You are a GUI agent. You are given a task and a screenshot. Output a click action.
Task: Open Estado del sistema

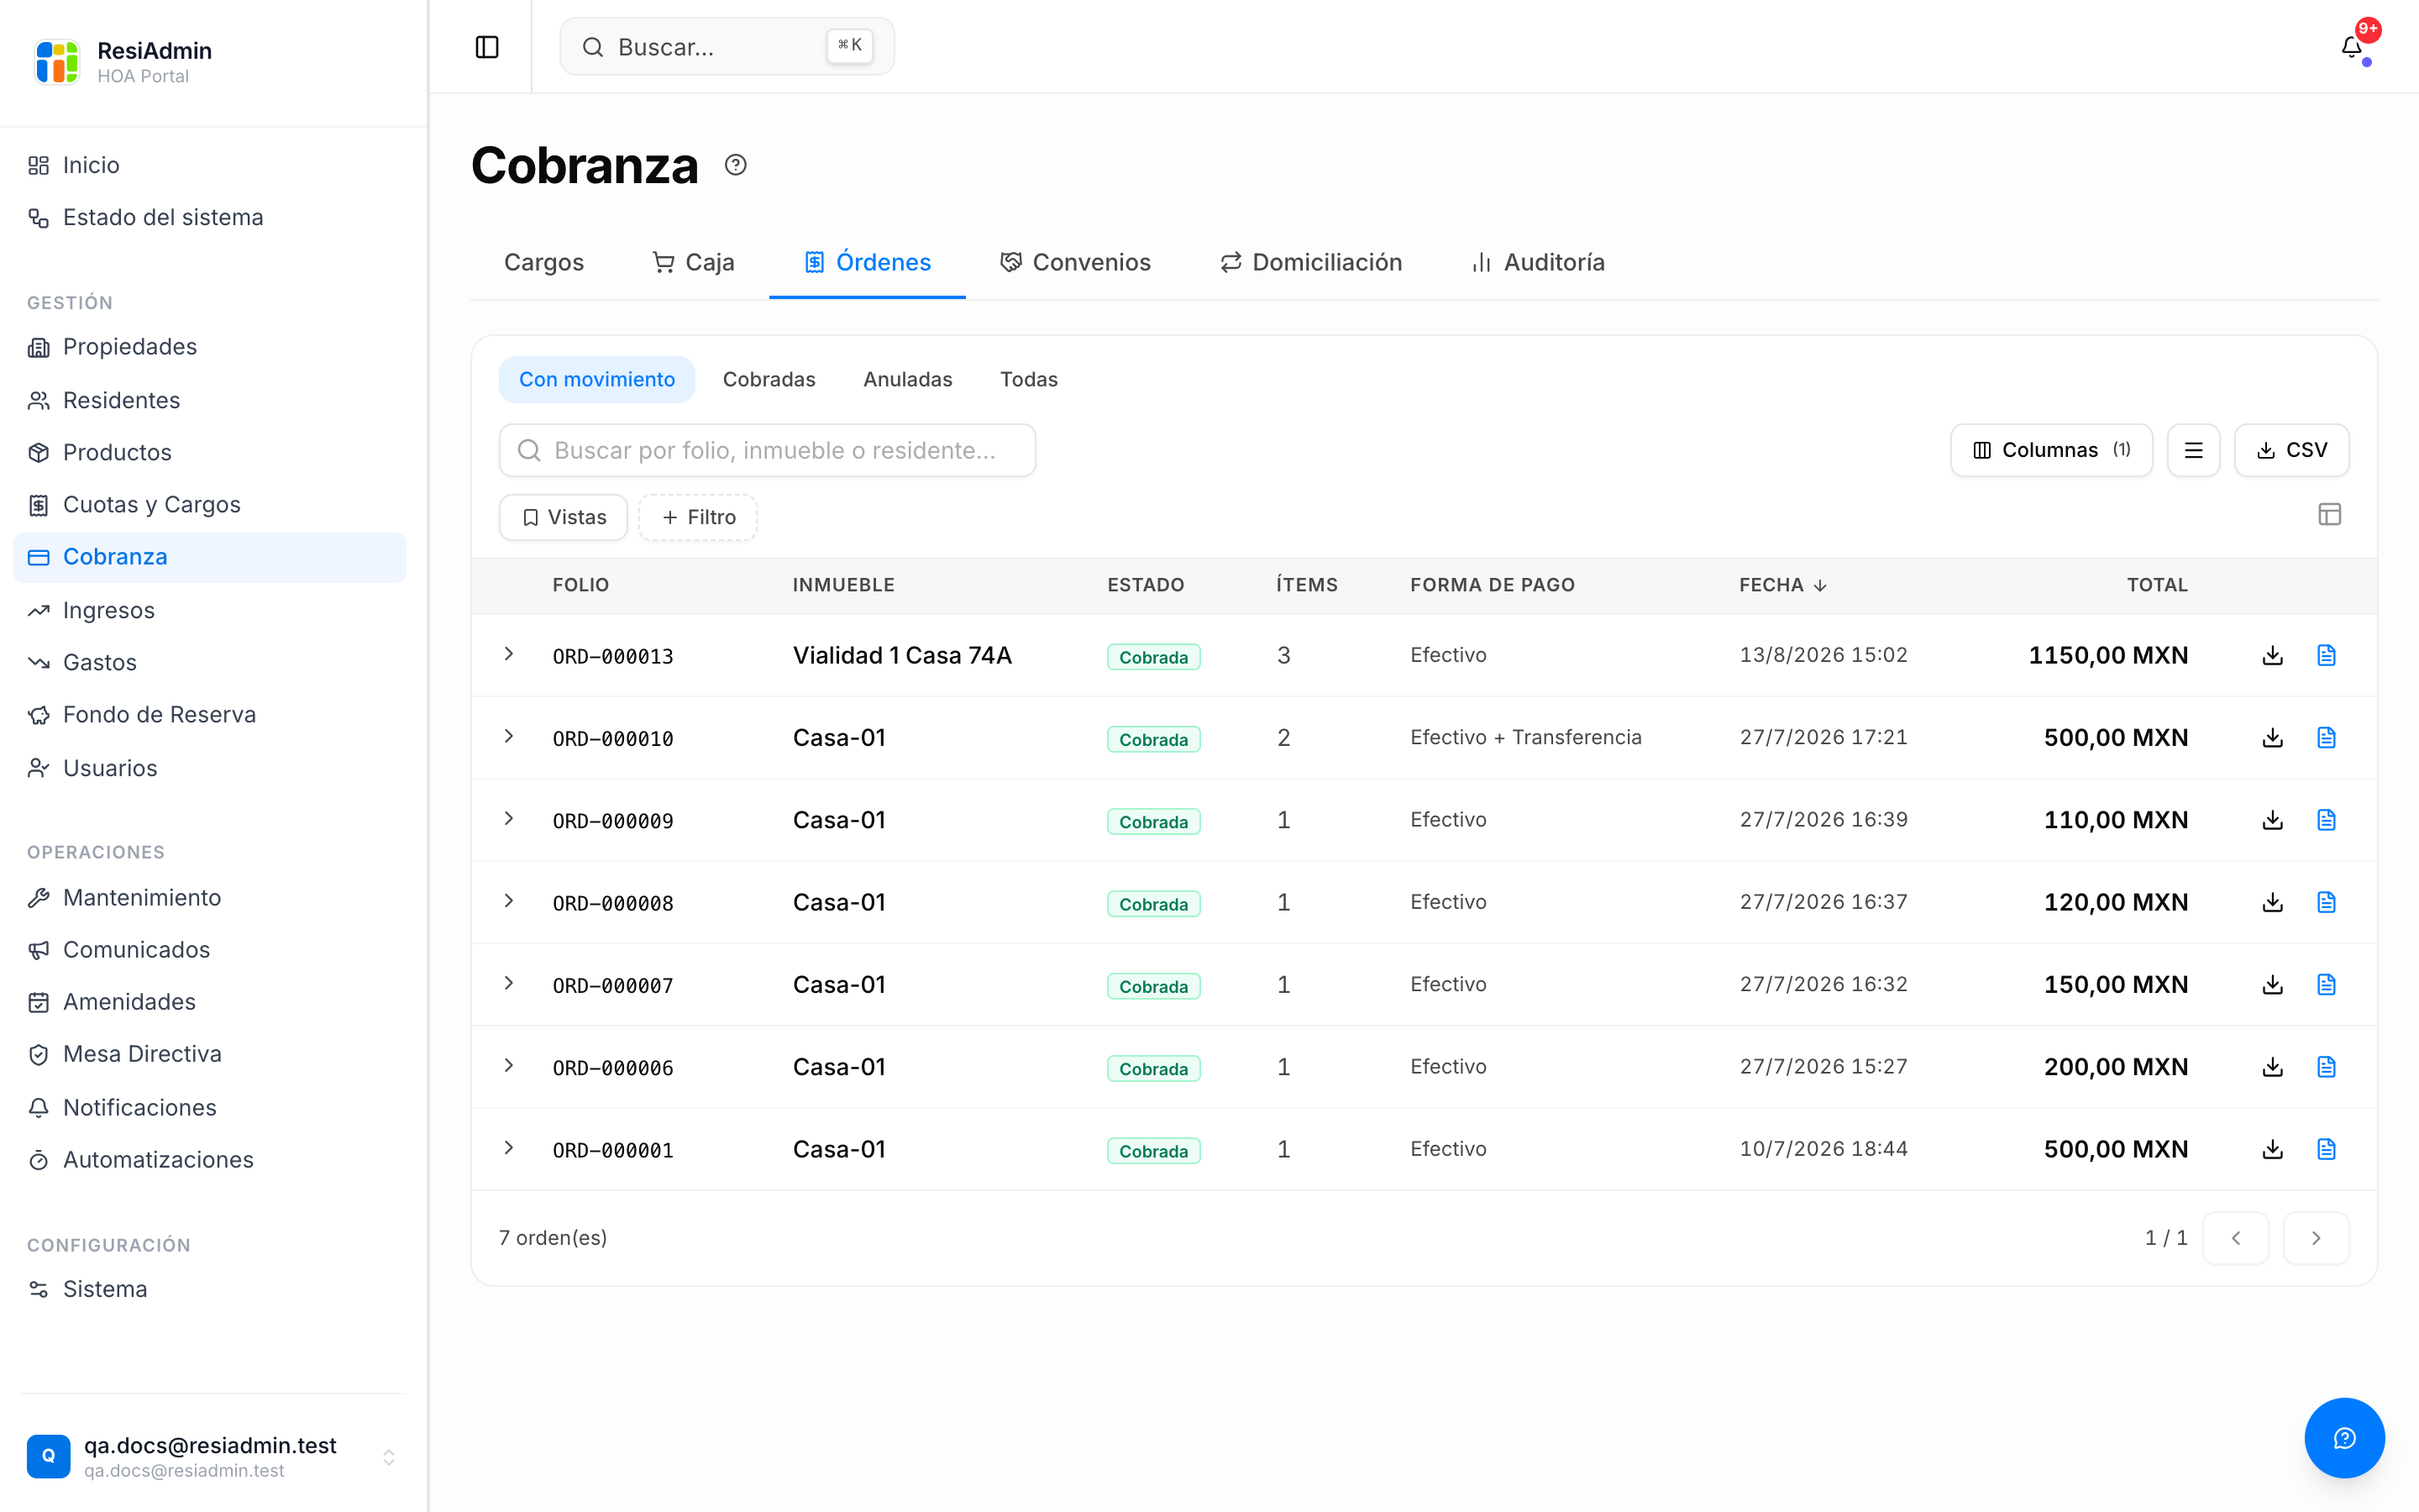click(x=210, y=217)
